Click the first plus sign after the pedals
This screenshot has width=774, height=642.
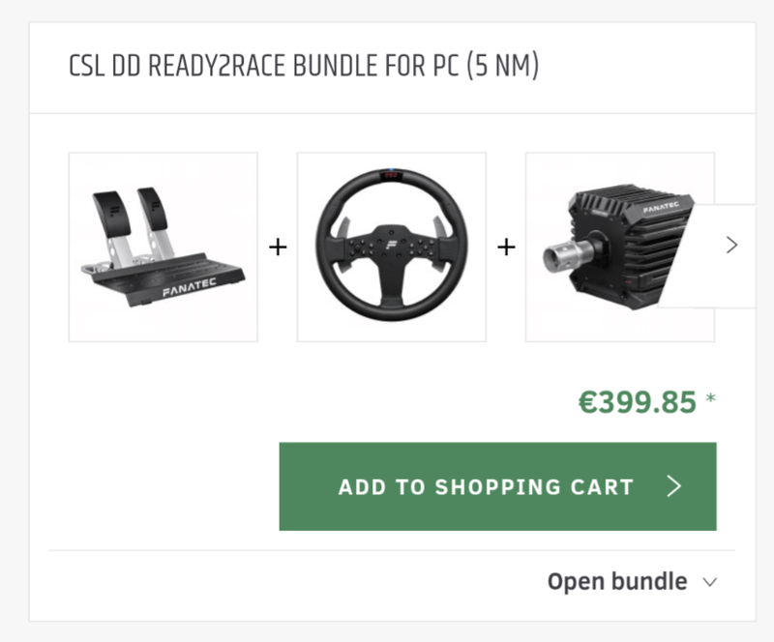[x=278, y=248]
